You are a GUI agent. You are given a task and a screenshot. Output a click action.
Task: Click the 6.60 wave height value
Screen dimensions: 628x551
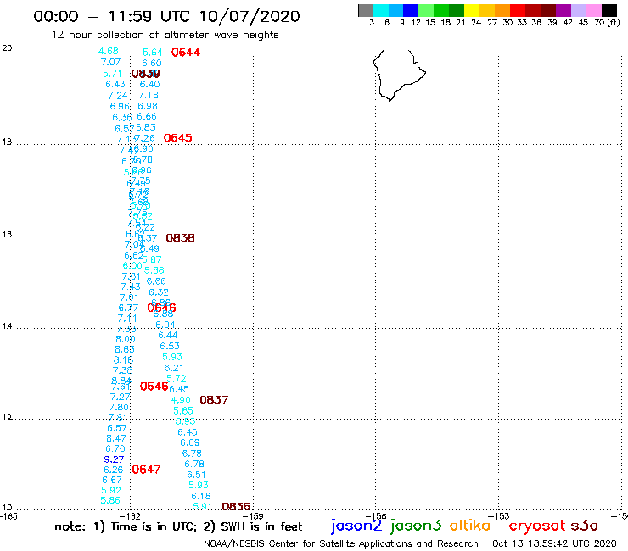[152, 63]
